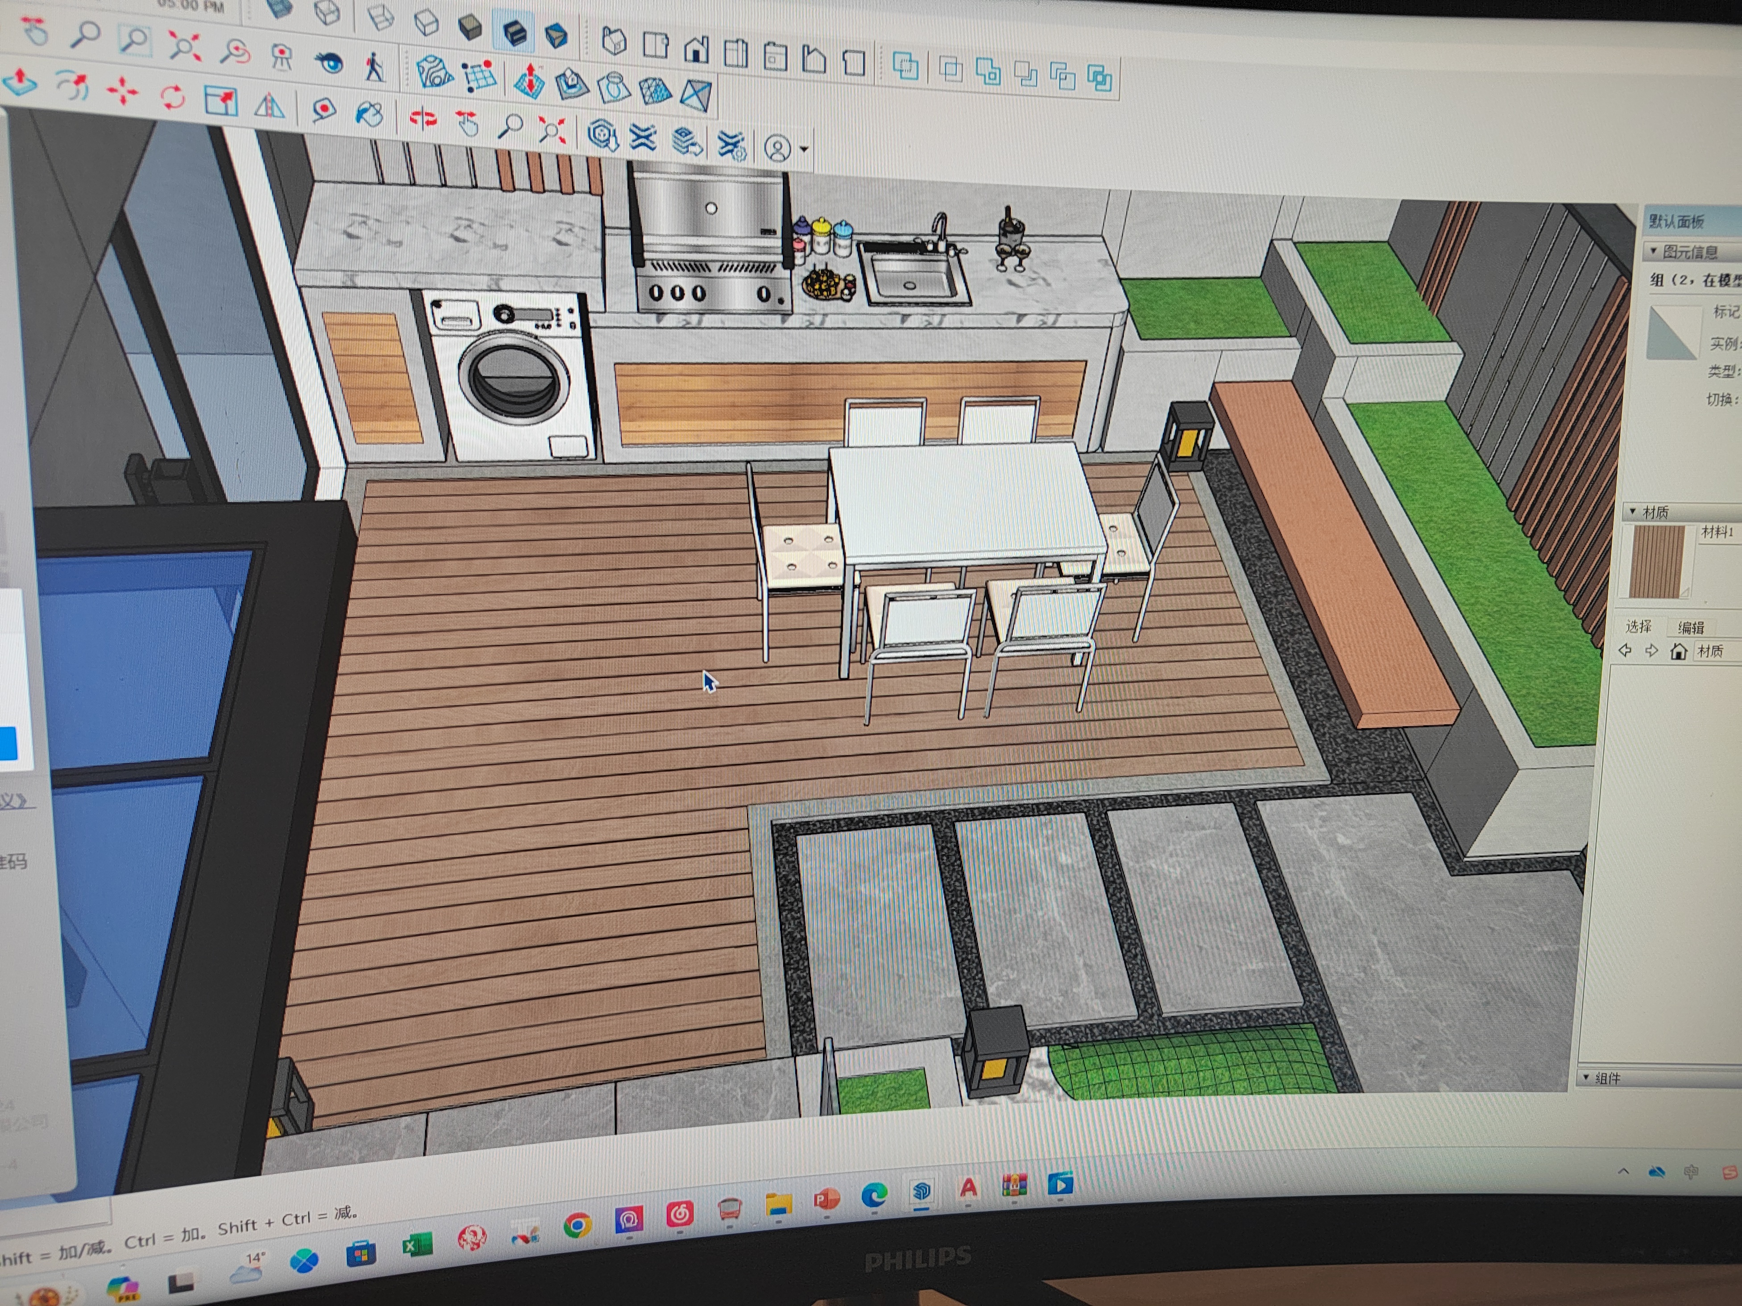Select the Position Camera tool
1742x1306 pixels.
pyautogui.click(x=281, y=57)
